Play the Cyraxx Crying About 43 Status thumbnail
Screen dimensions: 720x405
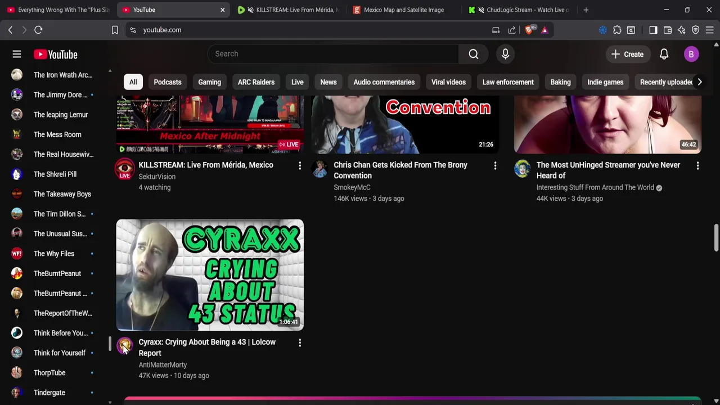(x=210, y=275)
